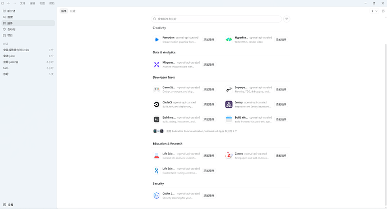Open the 帮助 menu
The image size is (387, 209).
point(52,3)
